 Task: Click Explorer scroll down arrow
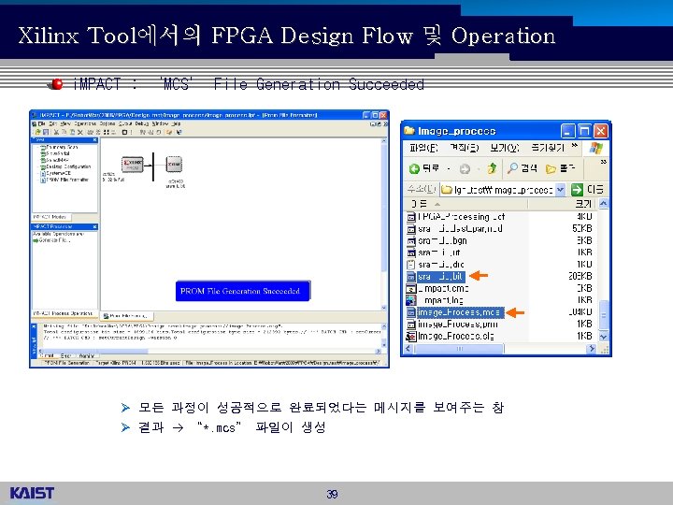604,337
